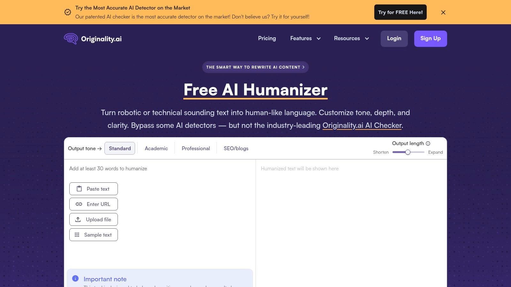Click the Originality.ai brain logo icon
Screen dimensions: 511x287
point(71,39)
